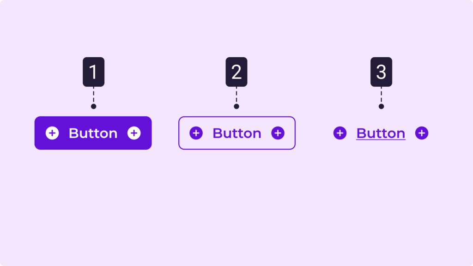Click the dot marker below badge 3

[x=381, y=106]
